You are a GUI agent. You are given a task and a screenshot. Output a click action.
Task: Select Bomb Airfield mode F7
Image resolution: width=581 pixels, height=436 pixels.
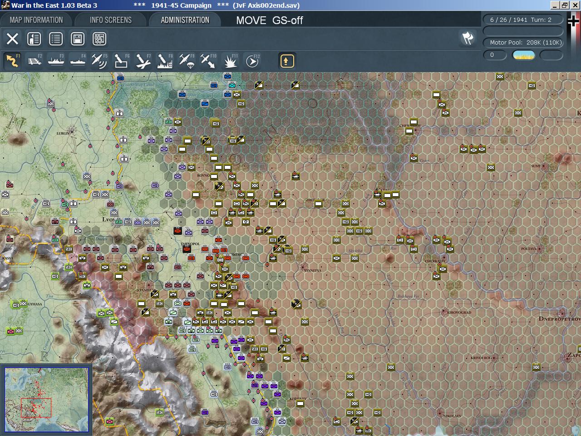click(143, 61)
